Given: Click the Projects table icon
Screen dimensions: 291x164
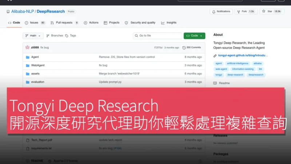Looking at the screenshot, I should [x=105, y=23].
